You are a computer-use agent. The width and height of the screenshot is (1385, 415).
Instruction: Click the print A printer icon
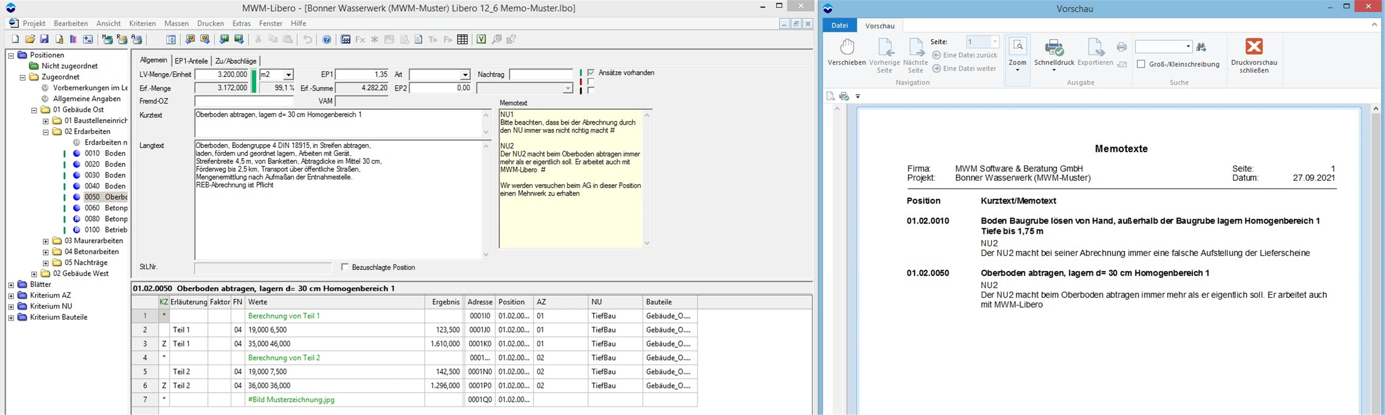coord(137,39)
